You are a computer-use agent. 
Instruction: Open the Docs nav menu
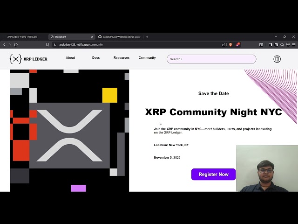96,58
